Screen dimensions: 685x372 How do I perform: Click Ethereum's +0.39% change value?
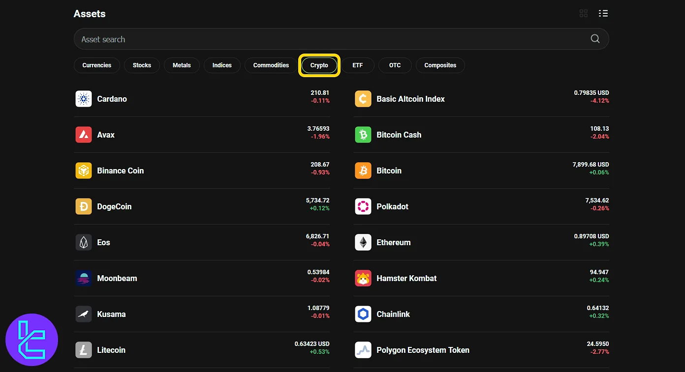coord(599,244)
